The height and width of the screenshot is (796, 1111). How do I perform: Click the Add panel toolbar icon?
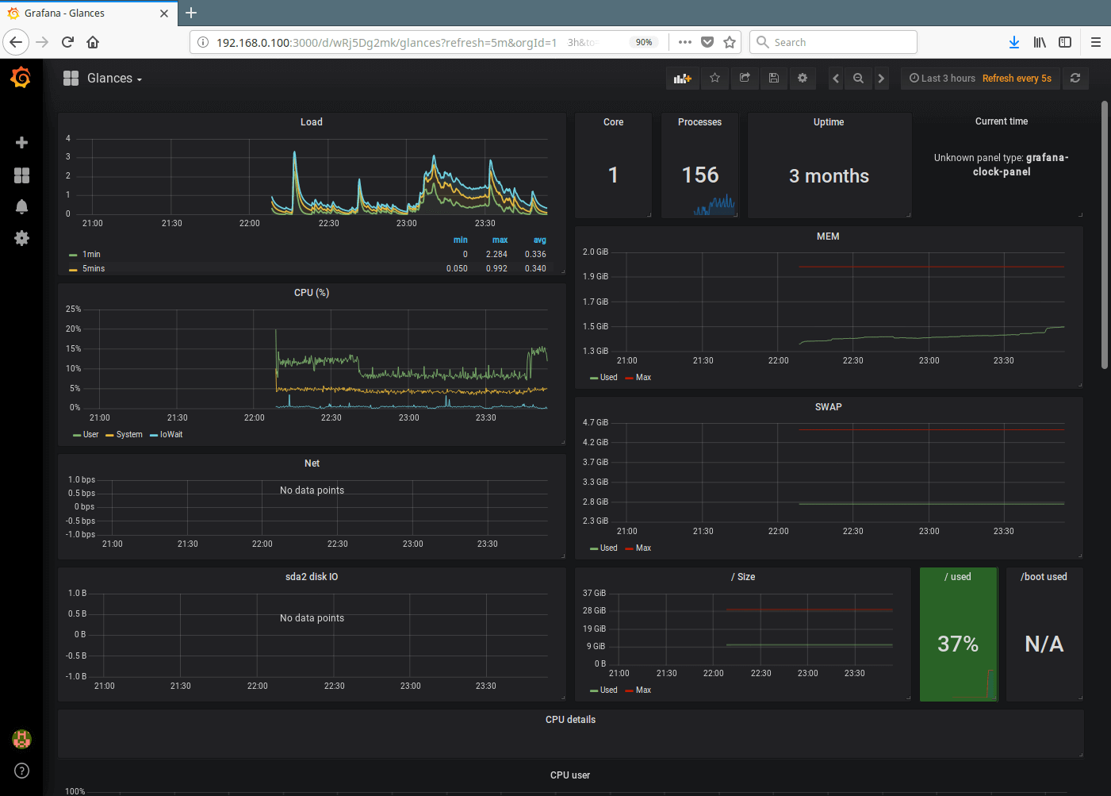coord(682,79)
